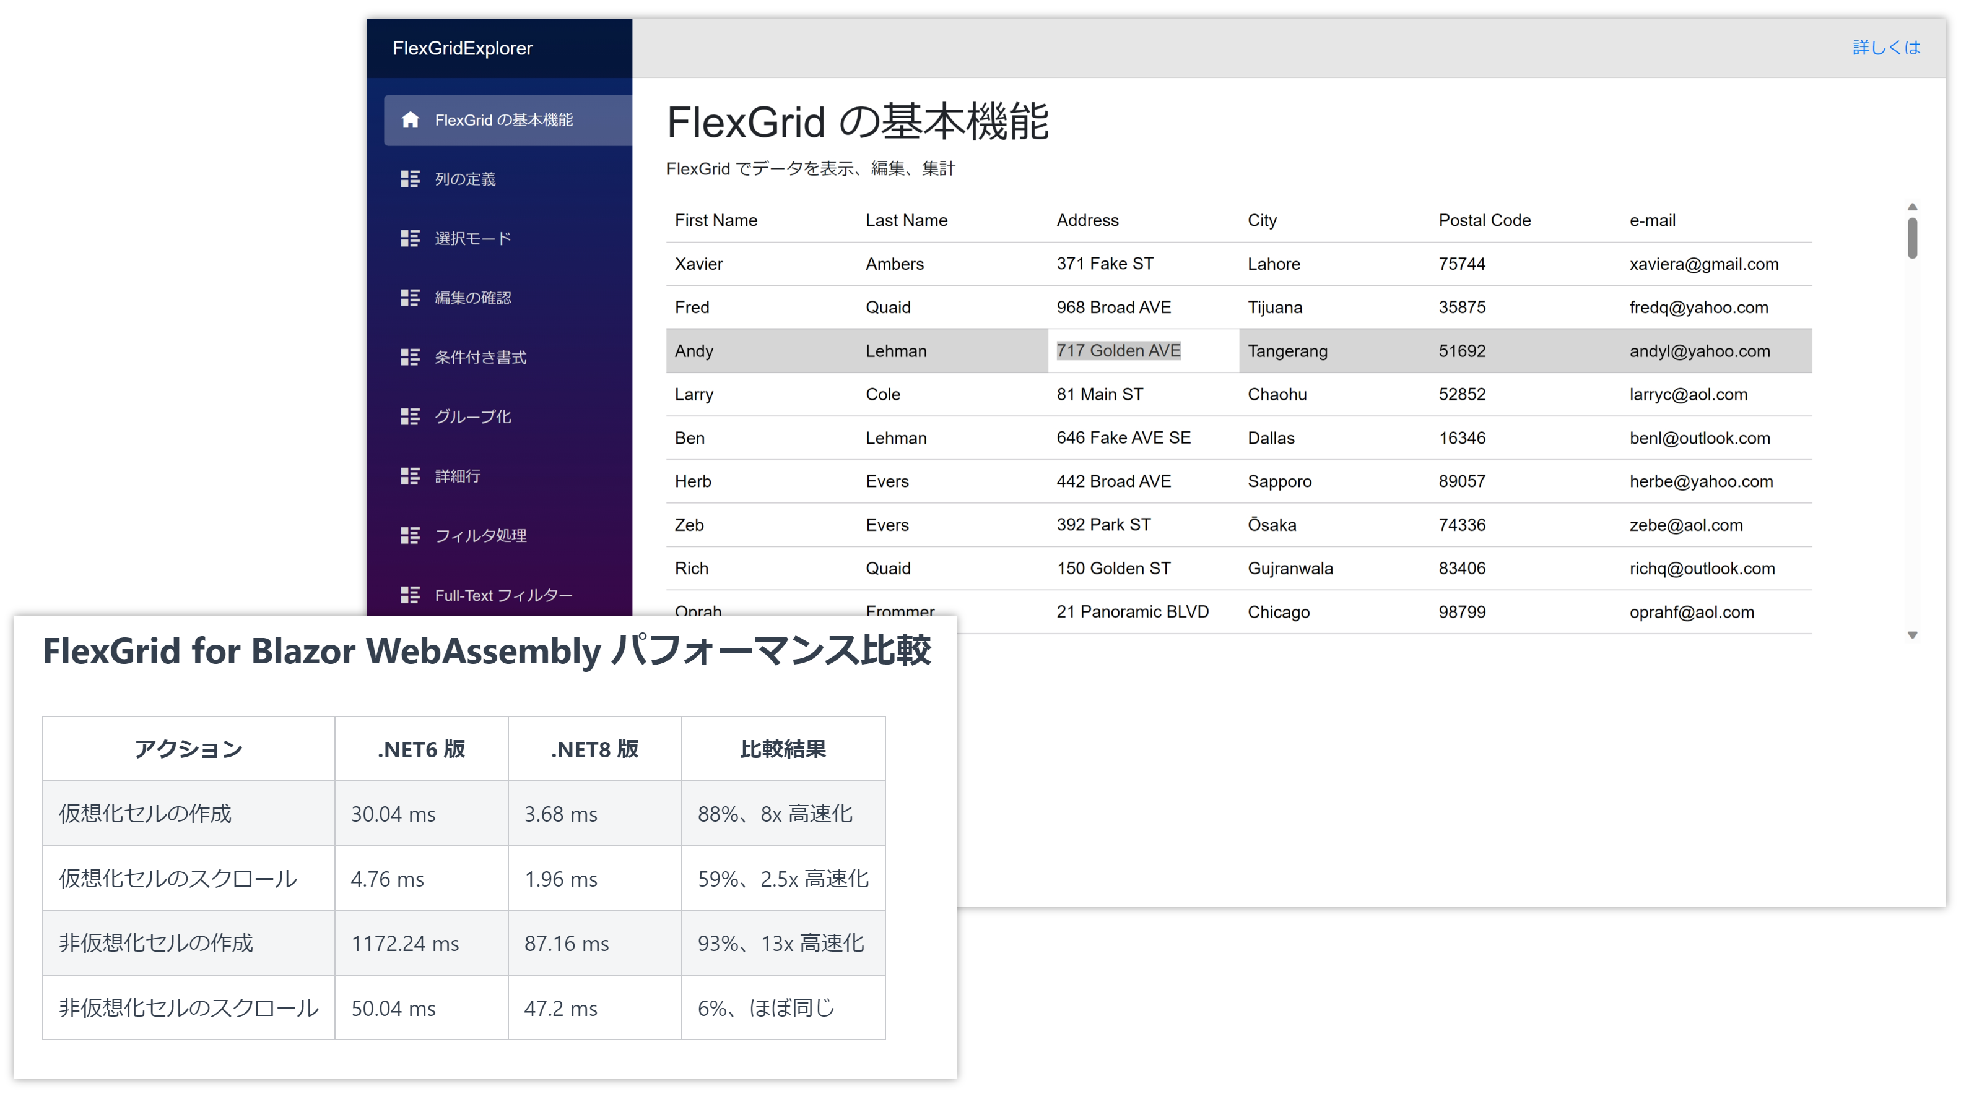The image size is (1961, 1102).
Task: Click the 968 Broad AVE cell
Action: click(1144, 308)
